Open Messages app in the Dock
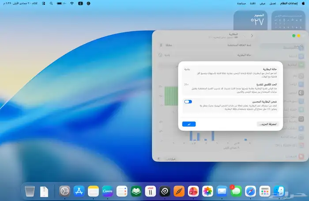The height and width of the screenshot is (201, 309). tap(236, 191)
